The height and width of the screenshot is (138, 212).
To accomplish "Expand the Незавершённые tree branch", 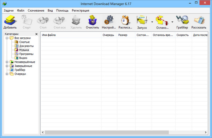I will pos(7,62).
